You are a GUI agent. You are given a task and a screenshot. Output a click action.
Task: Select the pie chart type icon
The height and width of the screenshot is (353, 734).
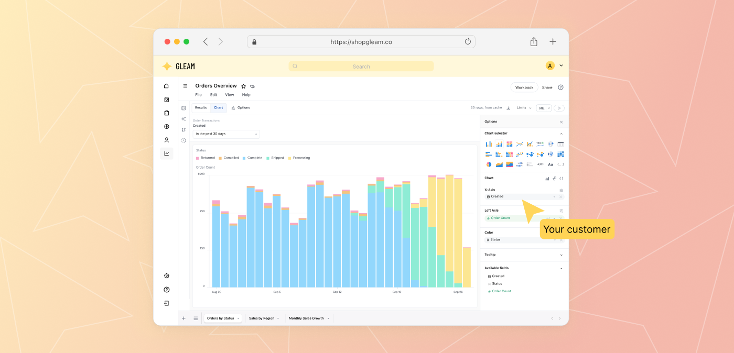[x=489, y=164]
